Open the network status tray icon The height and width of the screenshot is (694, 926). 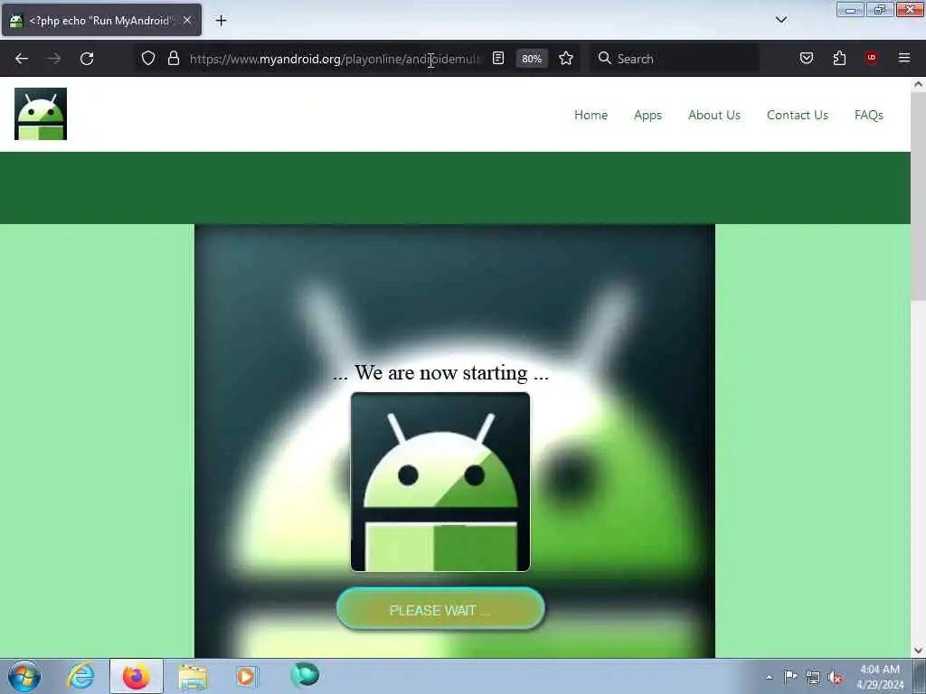813,678
